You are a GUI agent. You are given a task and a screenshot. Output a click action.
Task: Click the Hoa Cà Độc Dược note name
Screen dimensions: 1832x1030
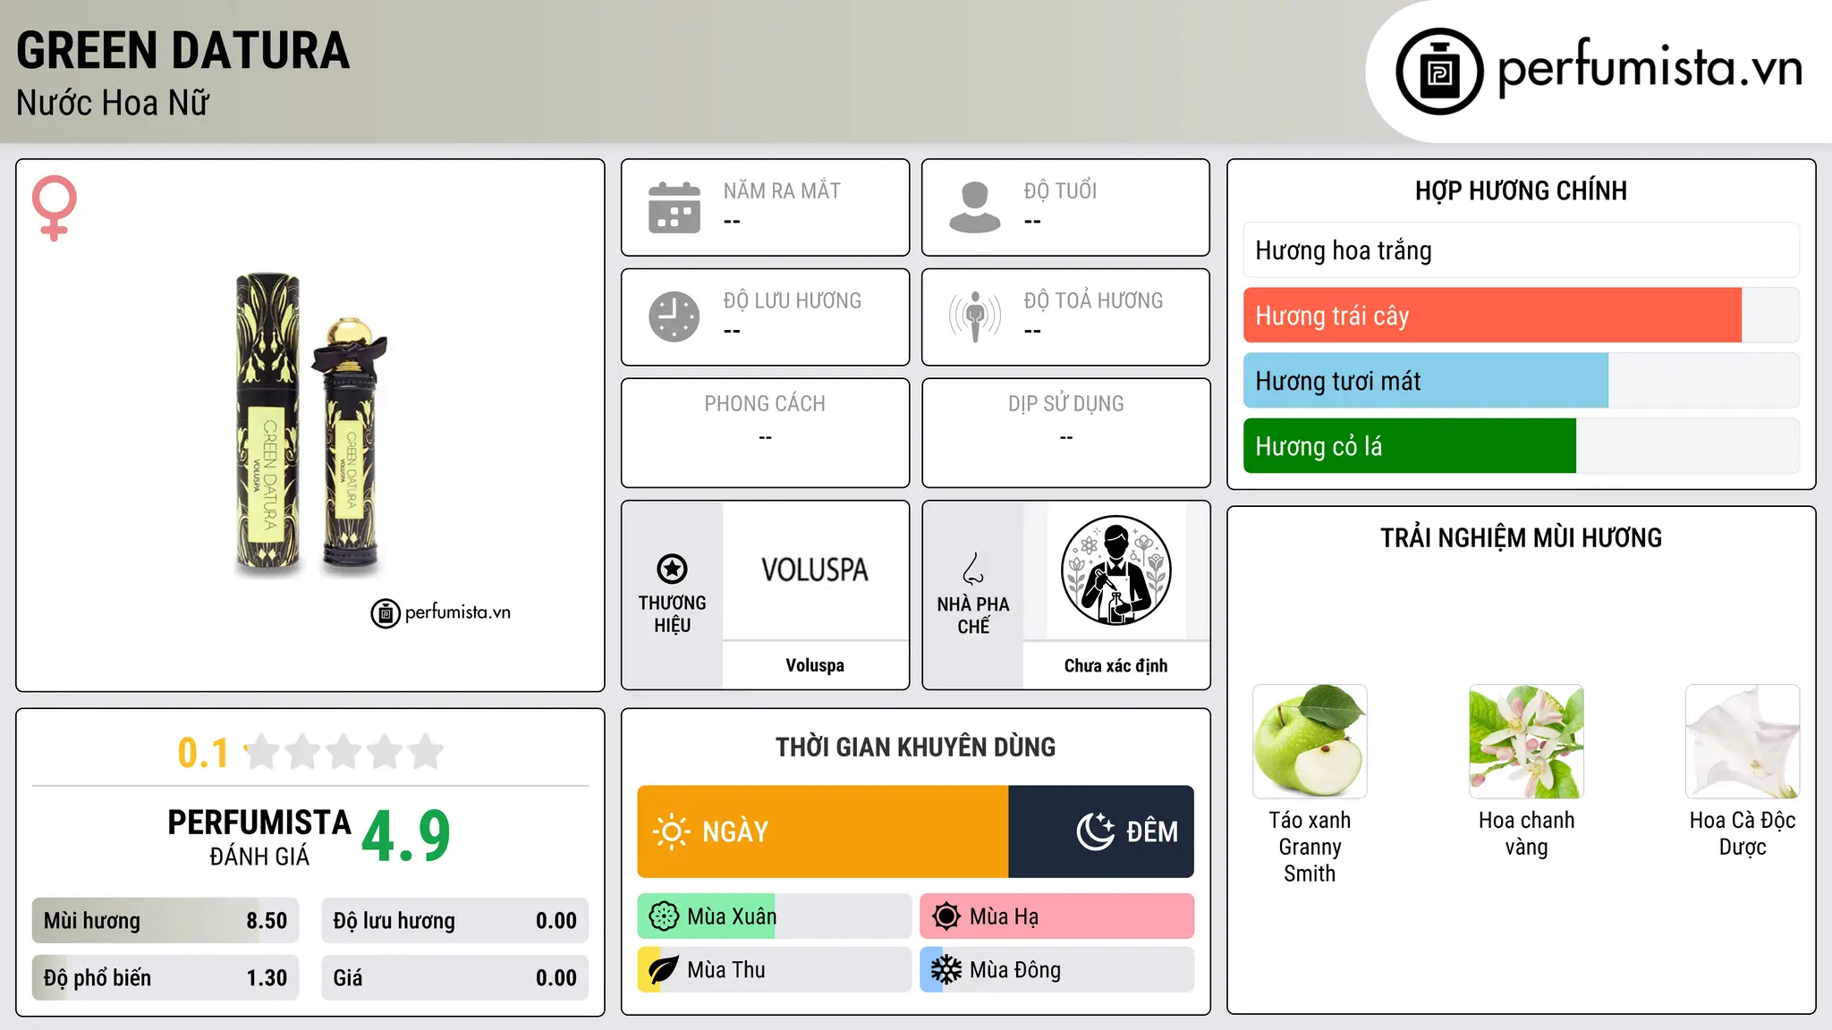[1743, 833]
